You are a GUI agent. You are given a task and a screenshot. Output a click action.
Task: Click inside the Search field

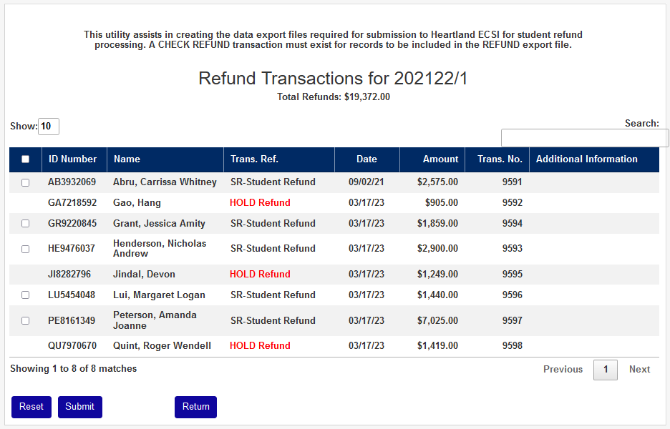tap(584, 137)
